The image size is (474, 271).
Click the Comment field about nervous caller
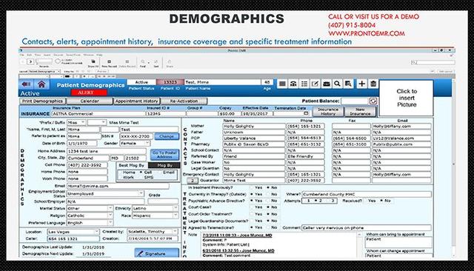(x=367, y=228)
